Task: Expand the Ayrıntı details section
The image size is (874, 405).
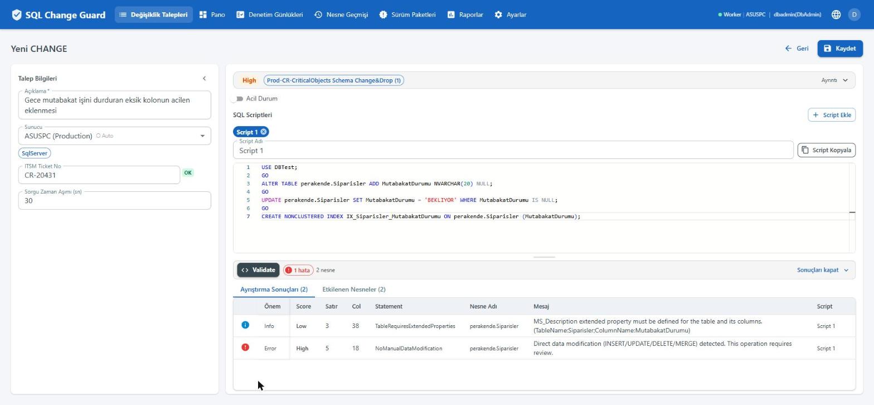Action: click(x=834, y=80)
